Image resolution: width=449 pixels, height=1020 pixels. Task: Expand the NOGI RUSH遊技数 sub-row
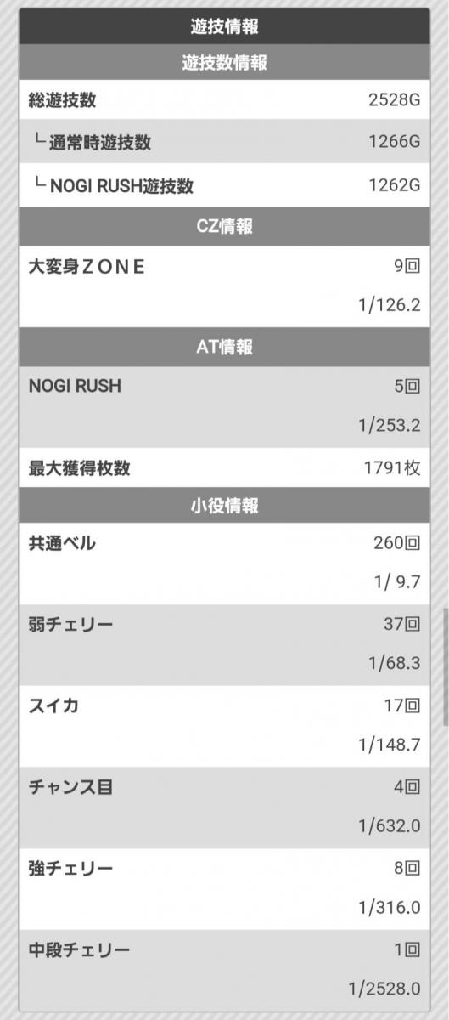pyautogui.click(x=224, y=184)
